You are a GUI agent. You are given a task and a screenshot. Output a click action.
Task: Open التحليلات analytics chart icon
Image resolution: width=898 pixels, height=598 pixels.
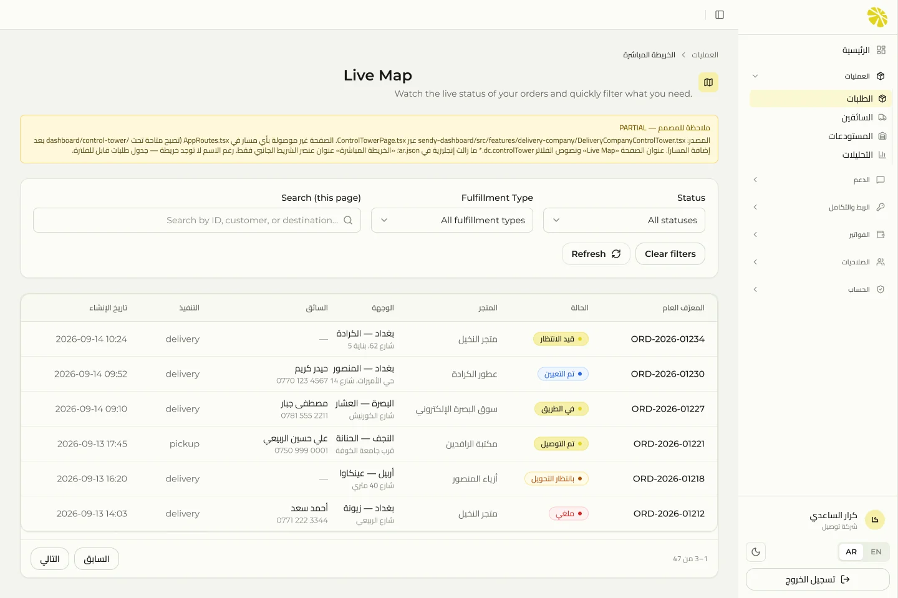click(x=882, y=155)
